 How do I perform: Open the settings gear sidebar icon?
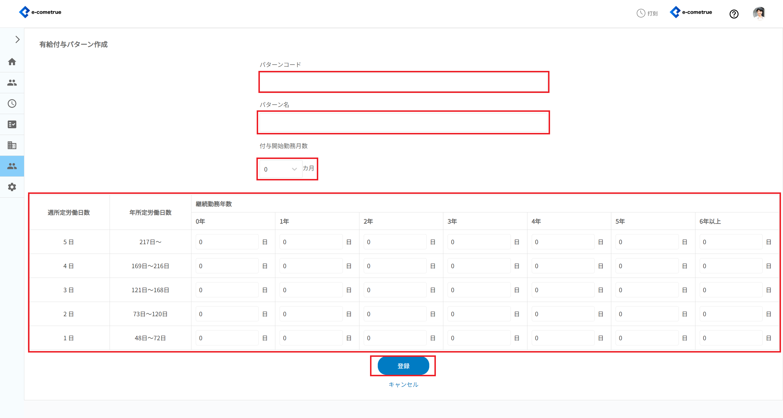[x=12, y=187]
